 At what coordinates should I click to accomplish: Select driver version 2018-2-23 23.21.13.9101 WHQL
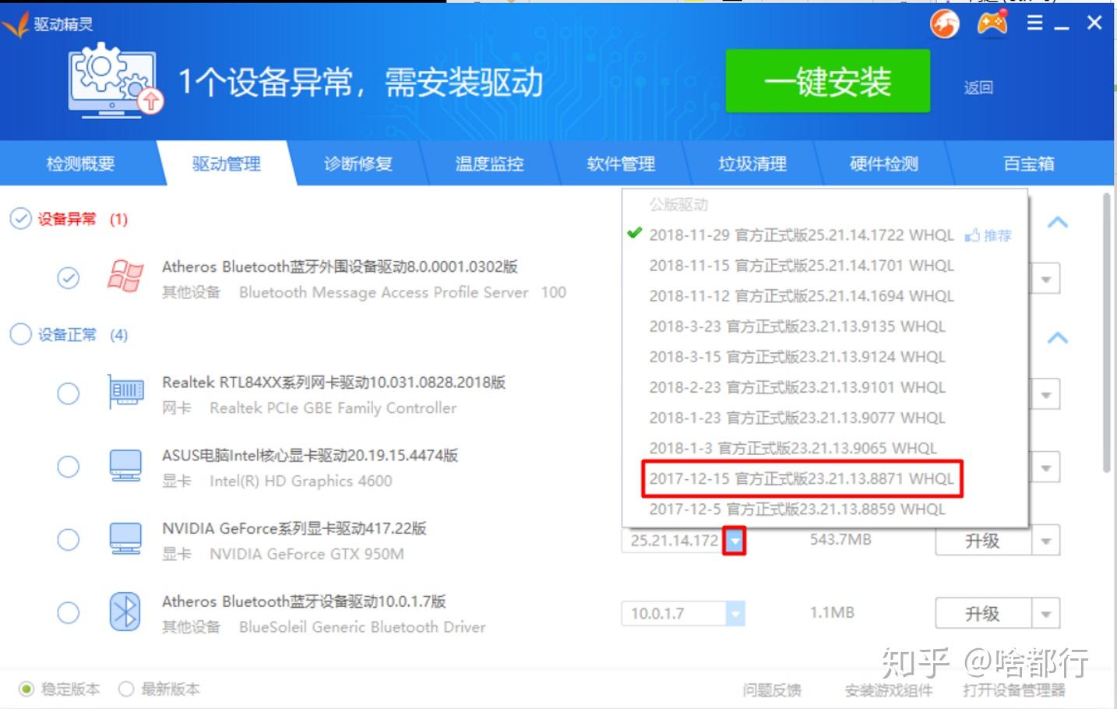click(797, 387)
